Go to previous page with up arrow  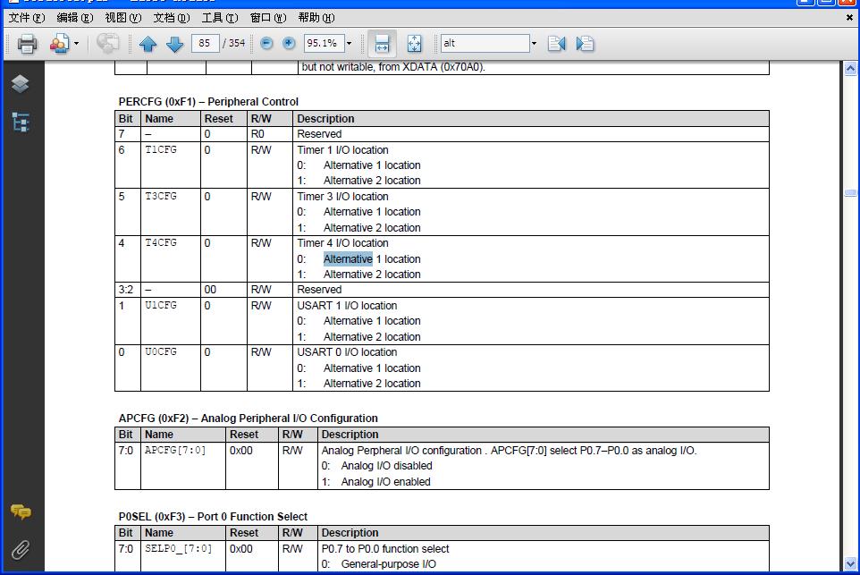[148, 43]
